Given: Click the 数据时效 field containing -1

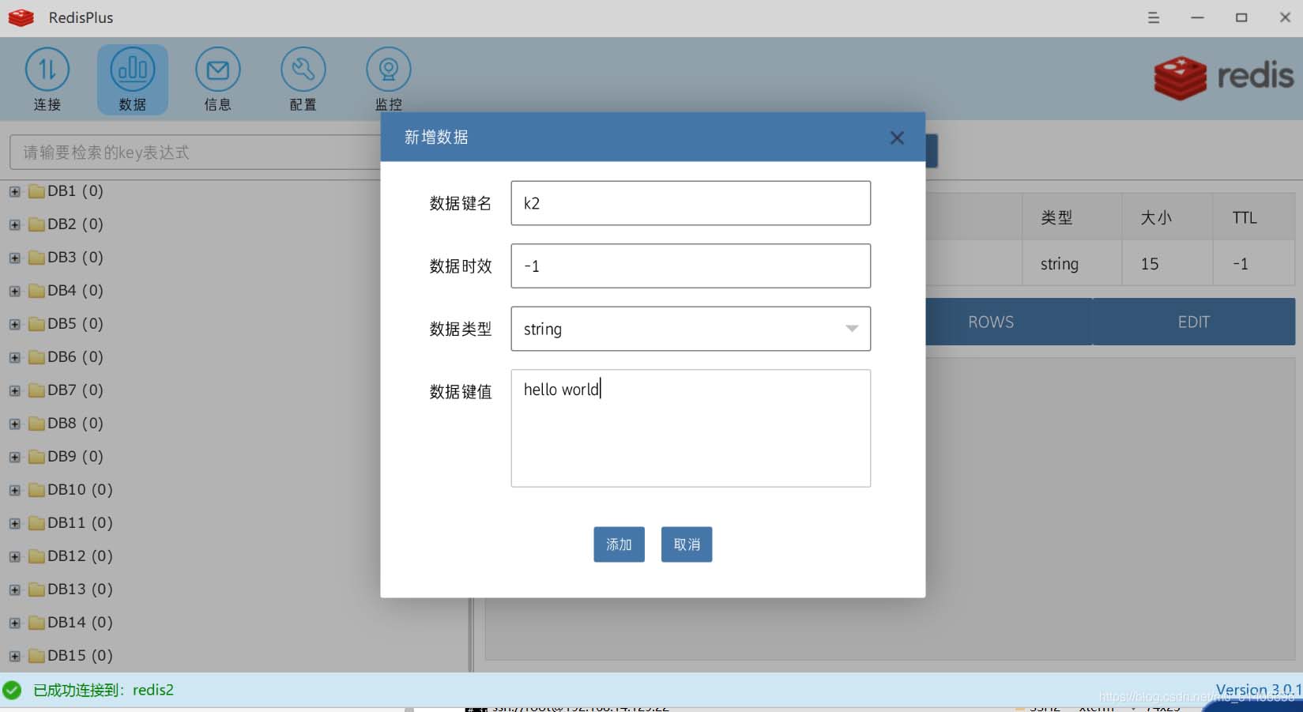Looking at the screenshot, I should click(x=691, y=266).
